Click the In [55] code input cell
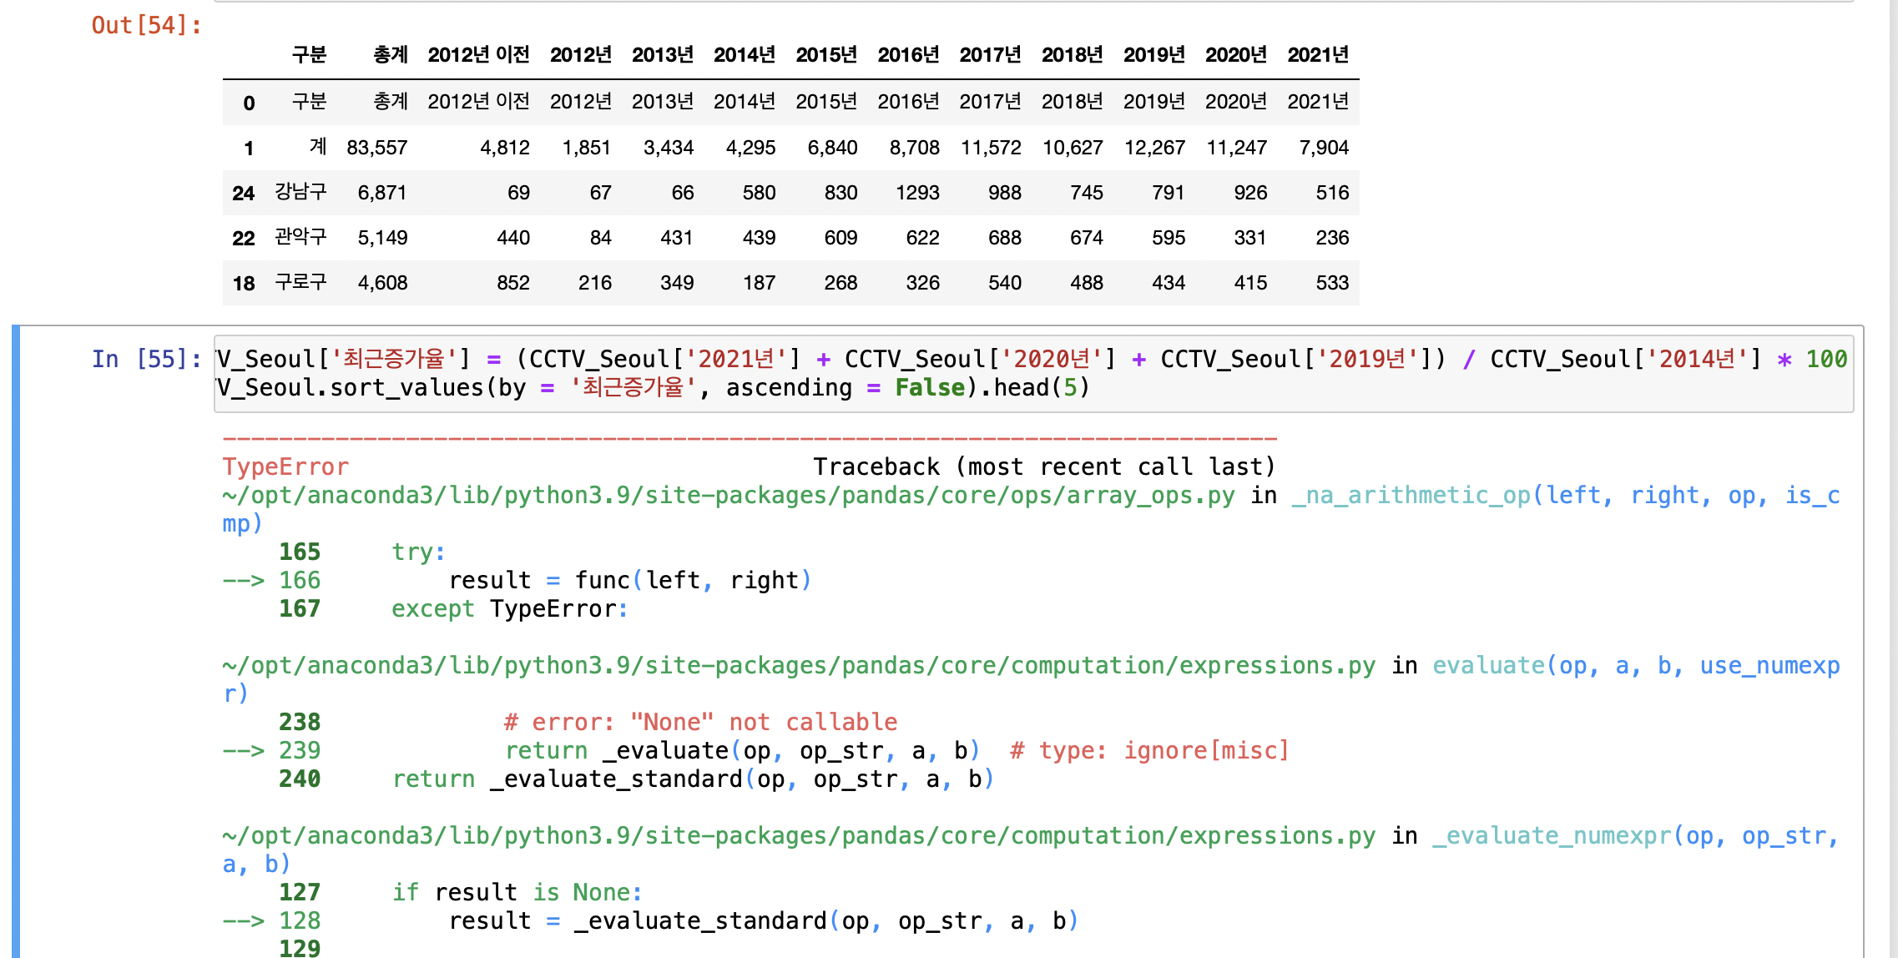1898x958 pixels. 1033,373
